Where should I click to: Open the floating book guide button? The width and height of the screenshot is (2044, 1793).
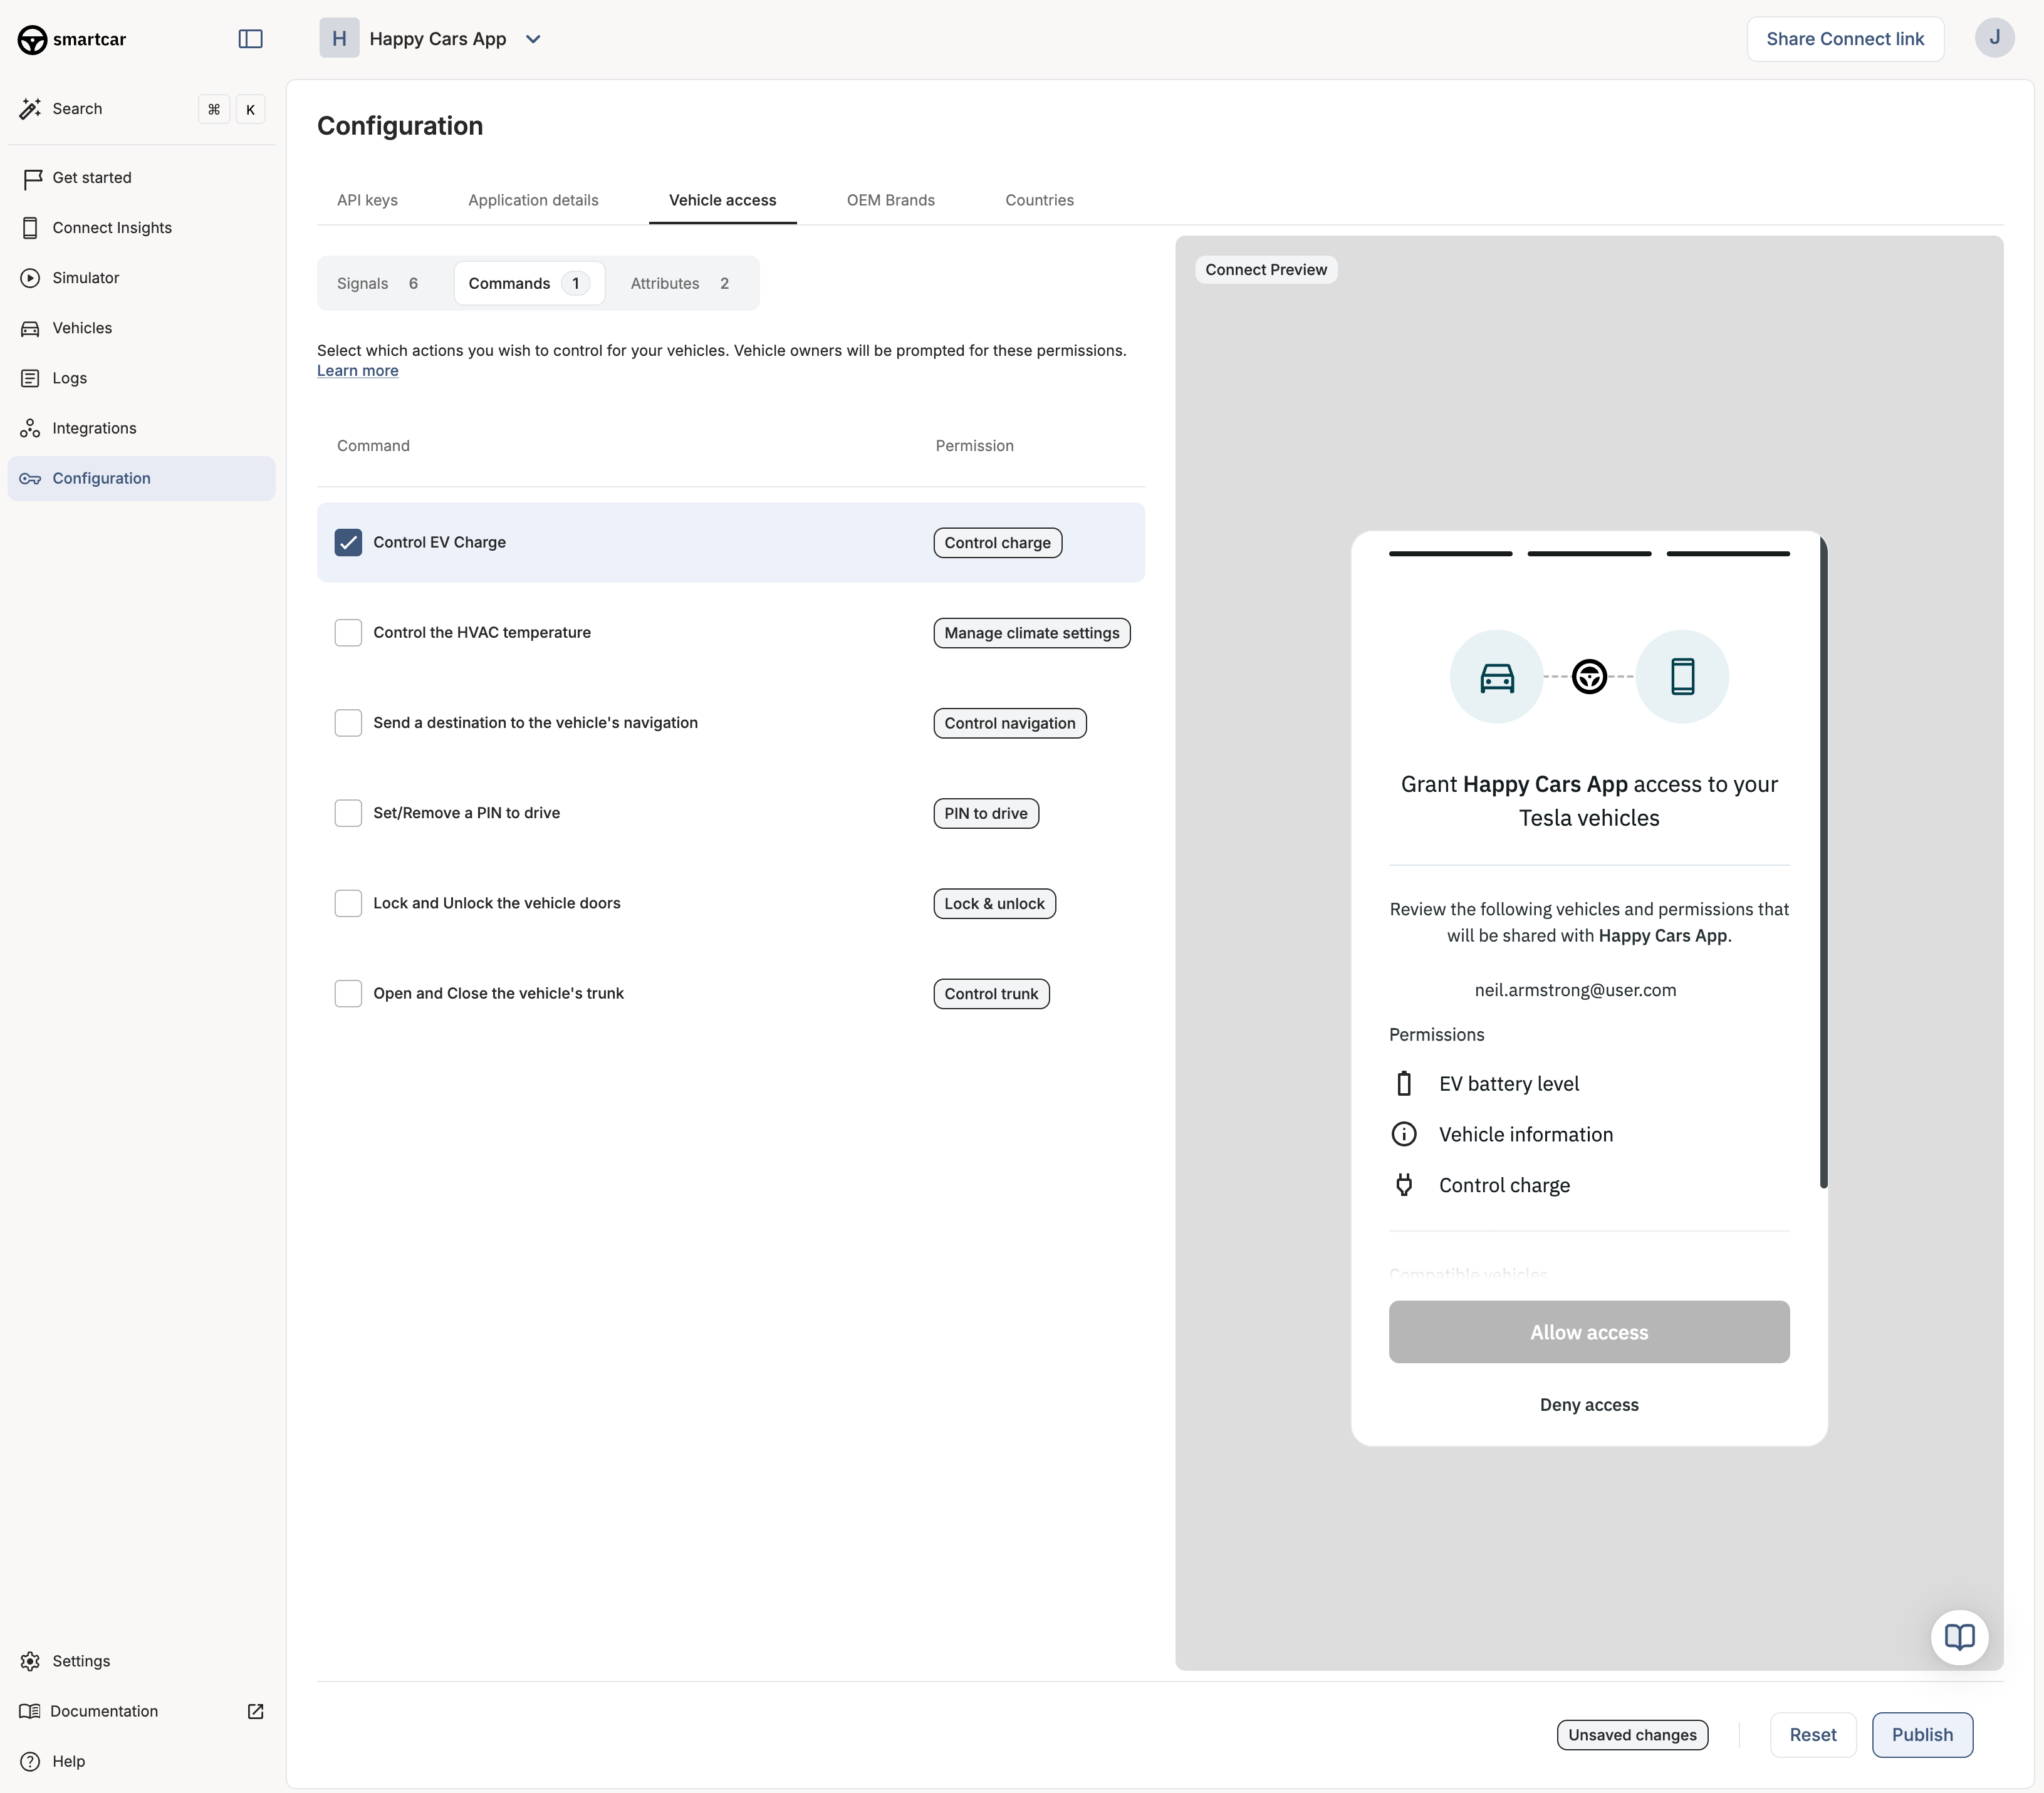[x=1959, y=1637]
